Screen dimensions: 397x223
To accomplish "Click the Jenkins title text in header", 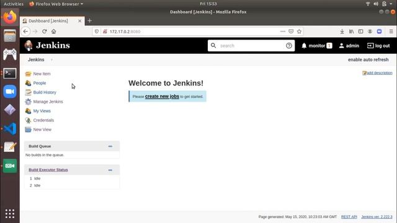I will tap(53, 45).
